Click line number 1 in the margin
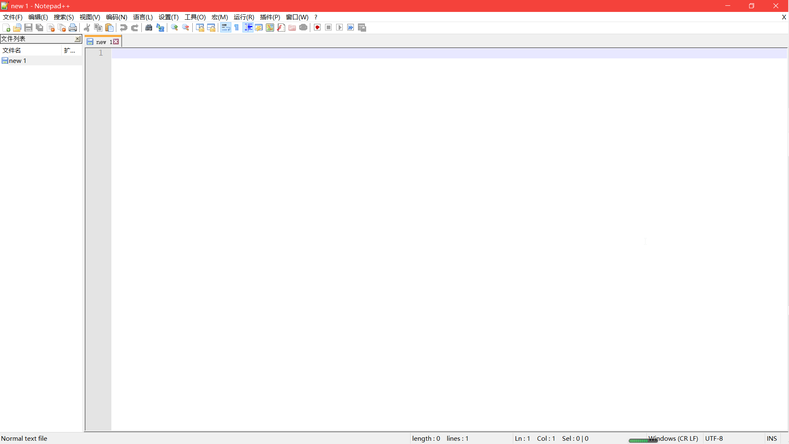This screenshot has height=444, width=789. pyautogui.click(x=101, y=53)
